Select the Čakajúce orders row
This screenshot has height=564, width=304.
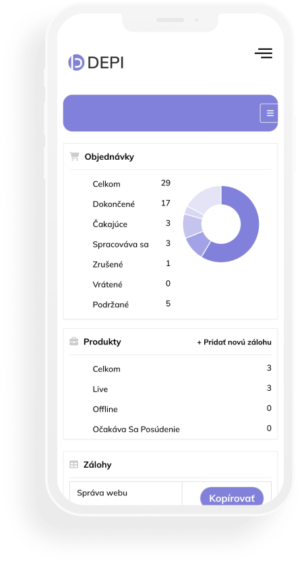131,224
